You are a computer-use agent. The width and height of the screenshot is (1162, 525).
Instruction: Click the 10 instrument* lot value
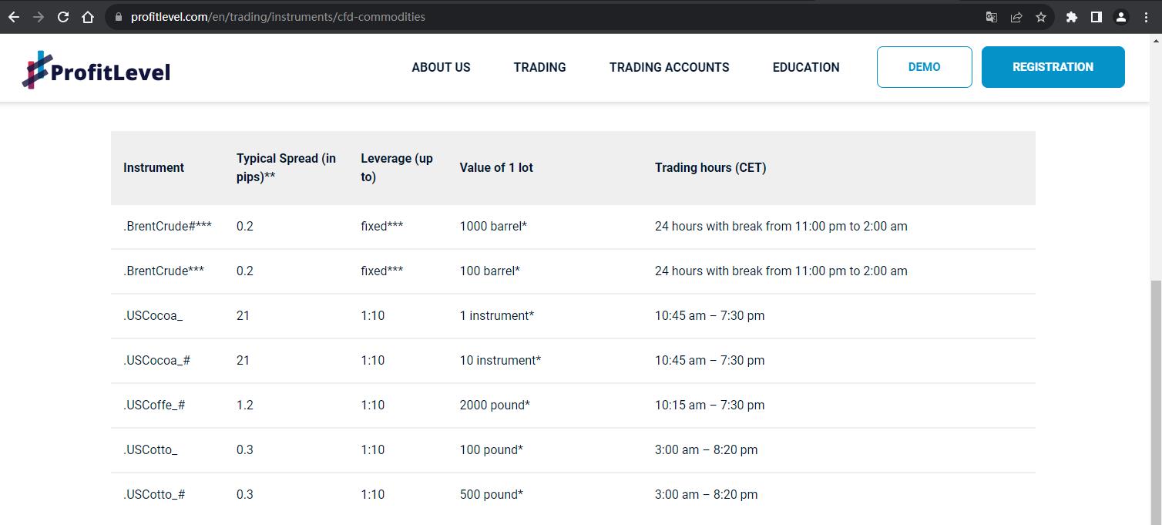pos(500,360)
